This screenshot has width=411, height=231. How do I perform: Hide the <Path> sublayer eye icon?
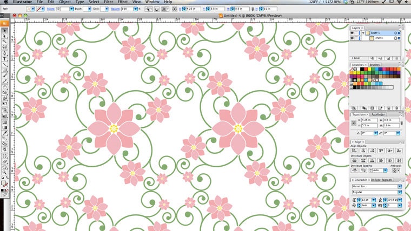click(352, 38)
